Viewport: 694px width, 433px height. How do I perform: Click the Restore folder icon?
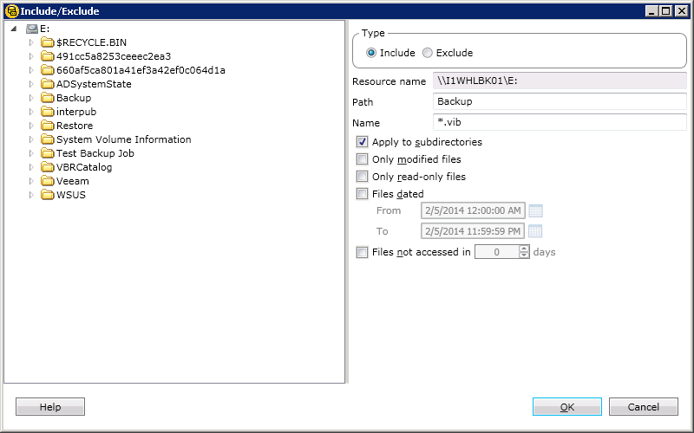coord(47,126)
